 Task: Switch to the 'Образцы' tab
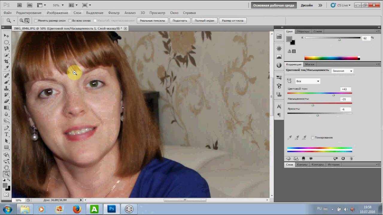303,31
